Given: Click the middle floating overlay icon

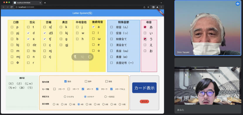Looking at the screenshot, I should tap(83, 57).
